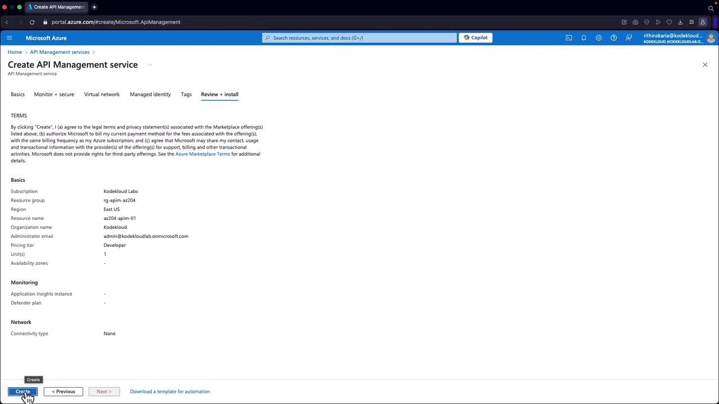Open the Azure feedback icon

tap(629, 38)
